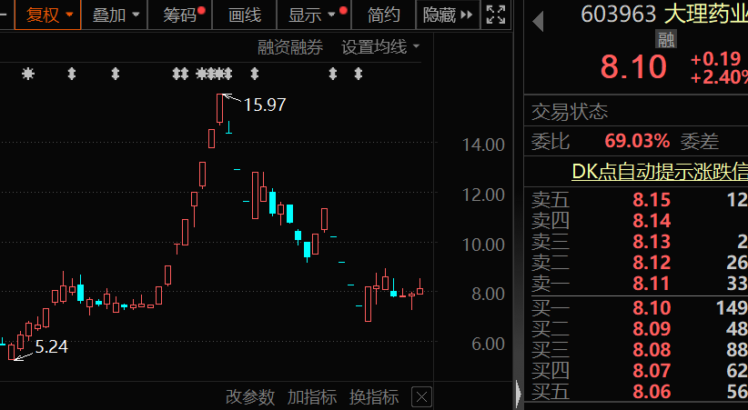Image resolution: width=748 pixels, height=410 pixels.
Task: Close the indicator bar with X icon
Action: point(421,397)
